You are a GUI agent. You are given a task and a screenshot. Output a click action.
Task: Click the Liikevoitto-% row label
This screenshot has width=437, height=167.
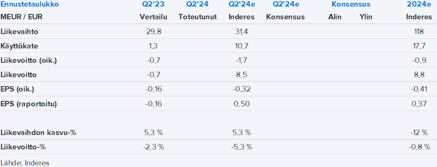24,147
